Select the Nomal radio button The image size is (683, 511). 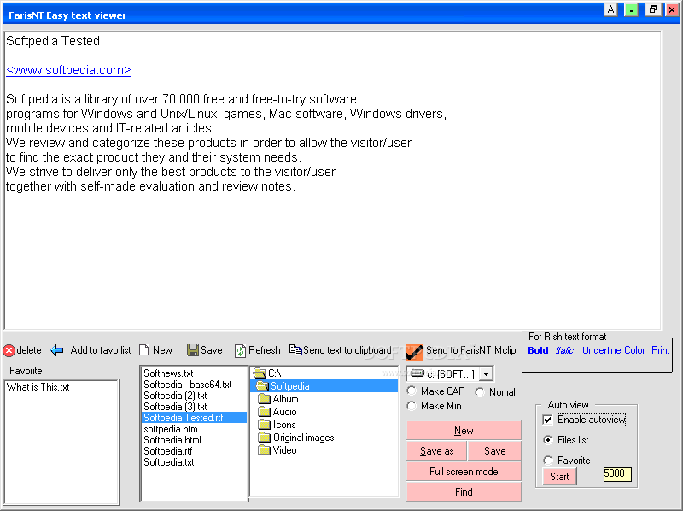[x=480, y=392]
